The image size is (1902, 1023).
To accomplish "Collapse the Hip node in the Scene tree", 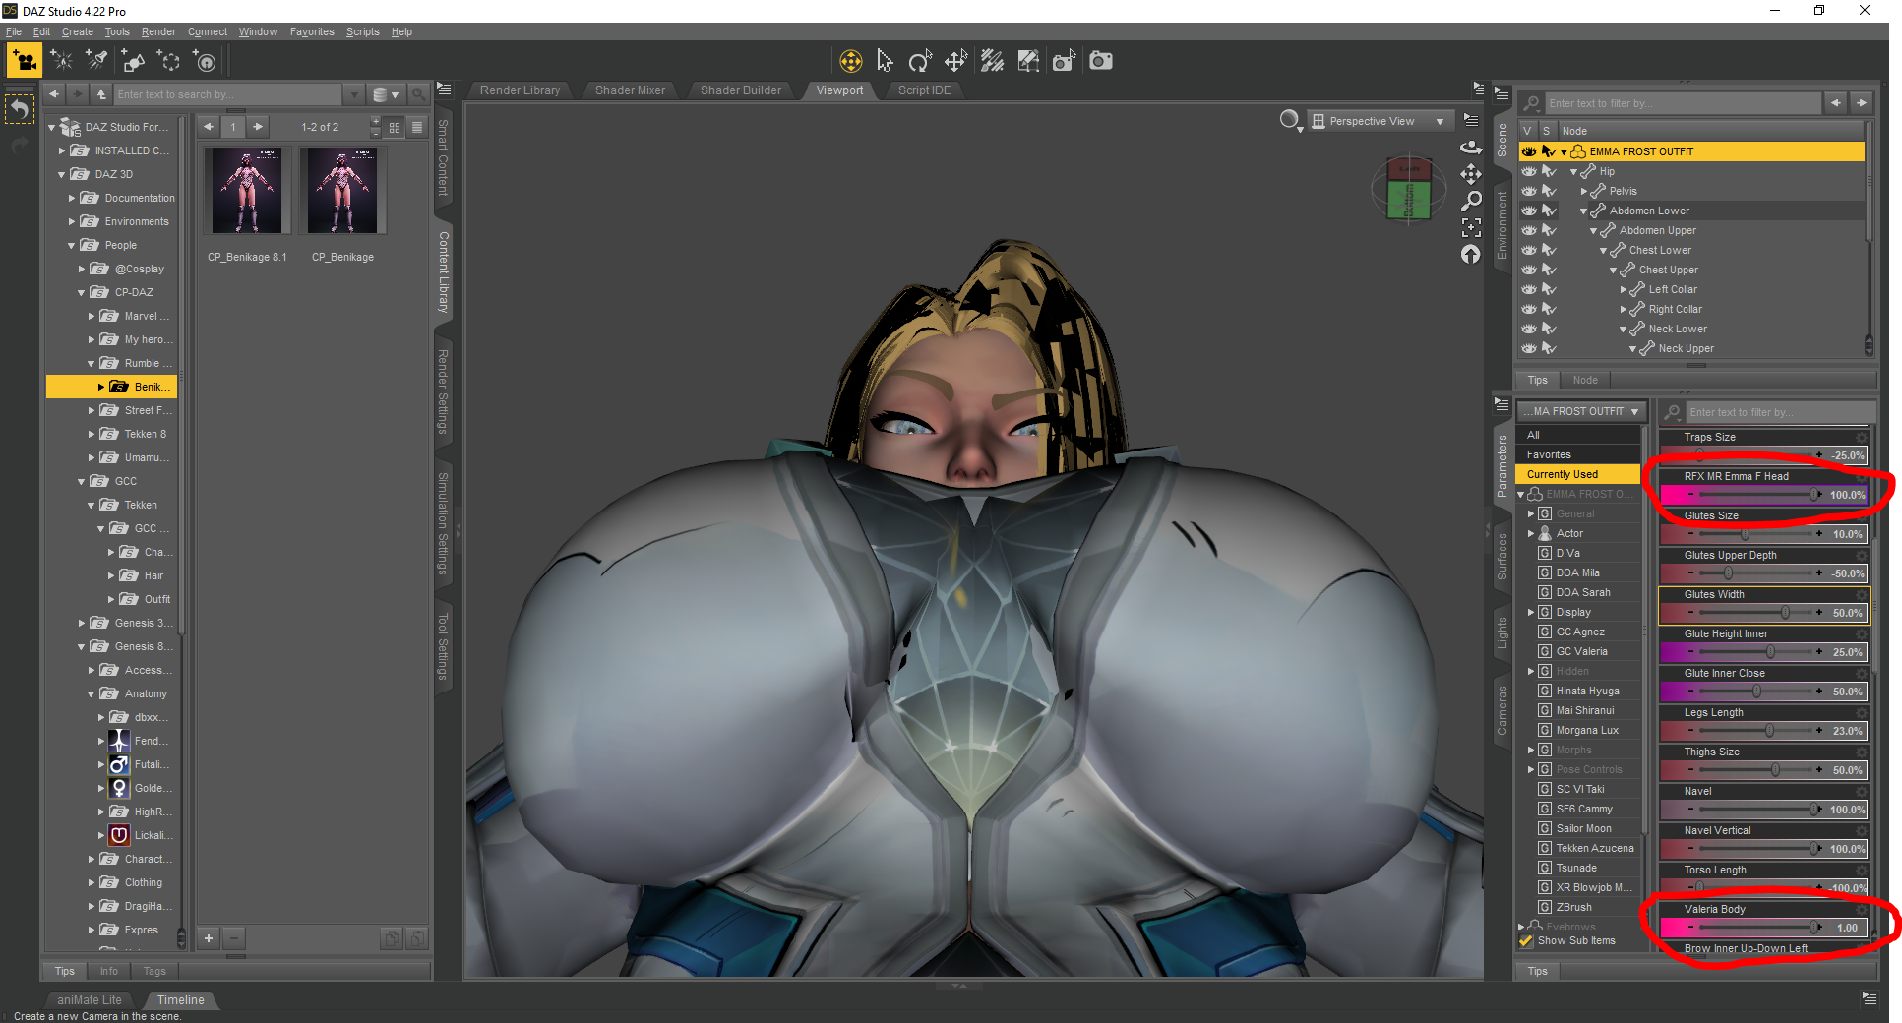I will point(1574,171).
